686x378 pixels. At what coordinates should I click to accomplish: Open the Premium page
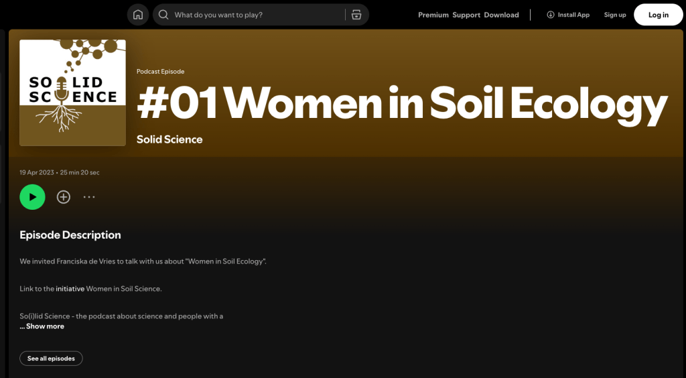point(433,15)
